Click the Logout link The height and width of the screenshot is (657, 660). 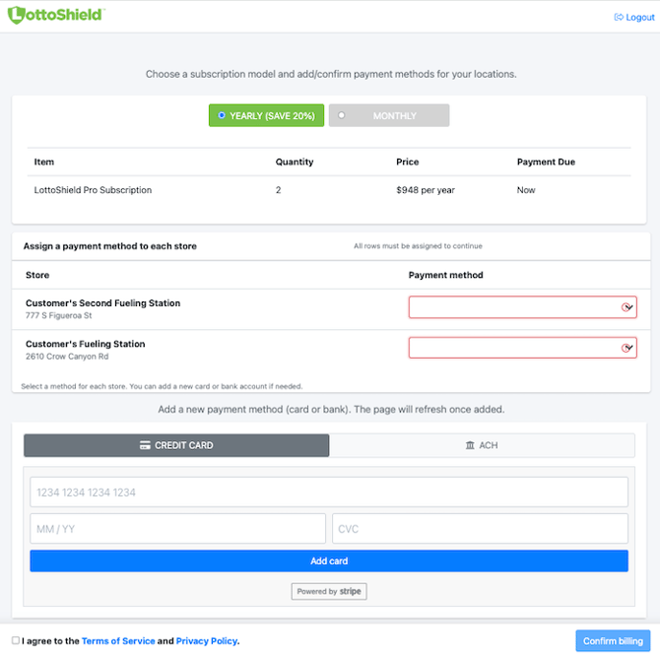coord(634,18)
